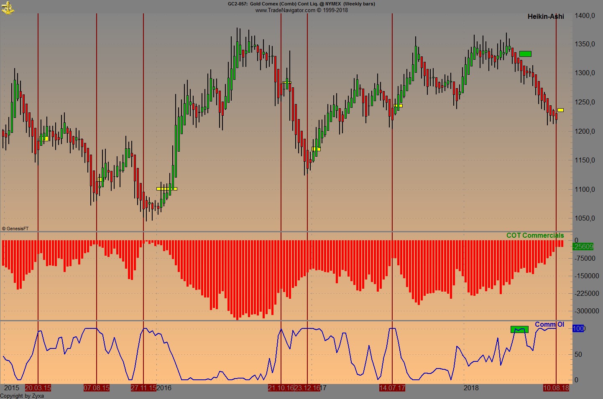Expand the 2016 year section on timeline
Viewport: 603px width, 399px height.
pyautogui.click(x=164, y=388)
